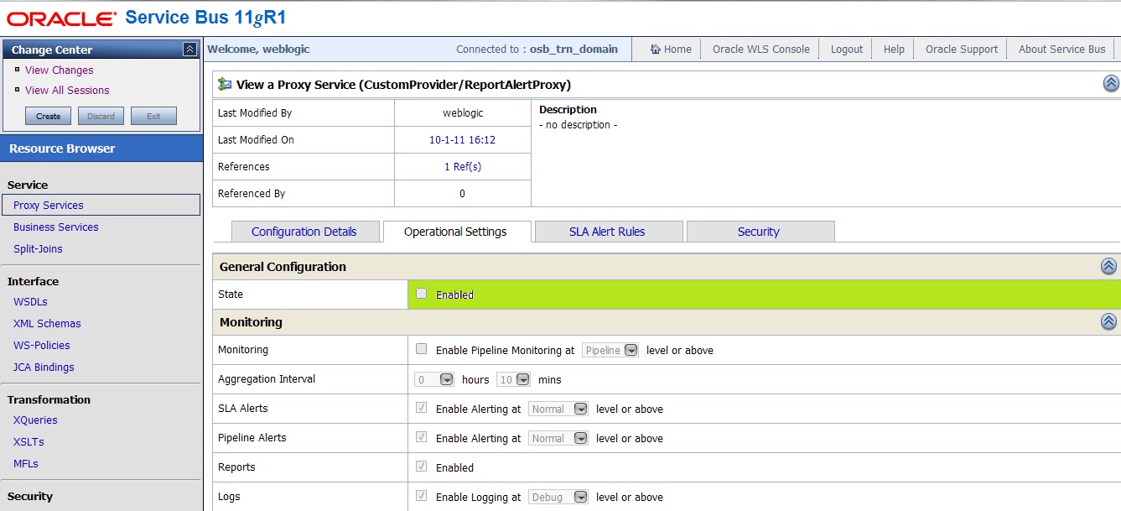Toggle Enable Logging checkbox
Image resolution: width=1121 pixels, height=511 pixels.
pos(422,496)
